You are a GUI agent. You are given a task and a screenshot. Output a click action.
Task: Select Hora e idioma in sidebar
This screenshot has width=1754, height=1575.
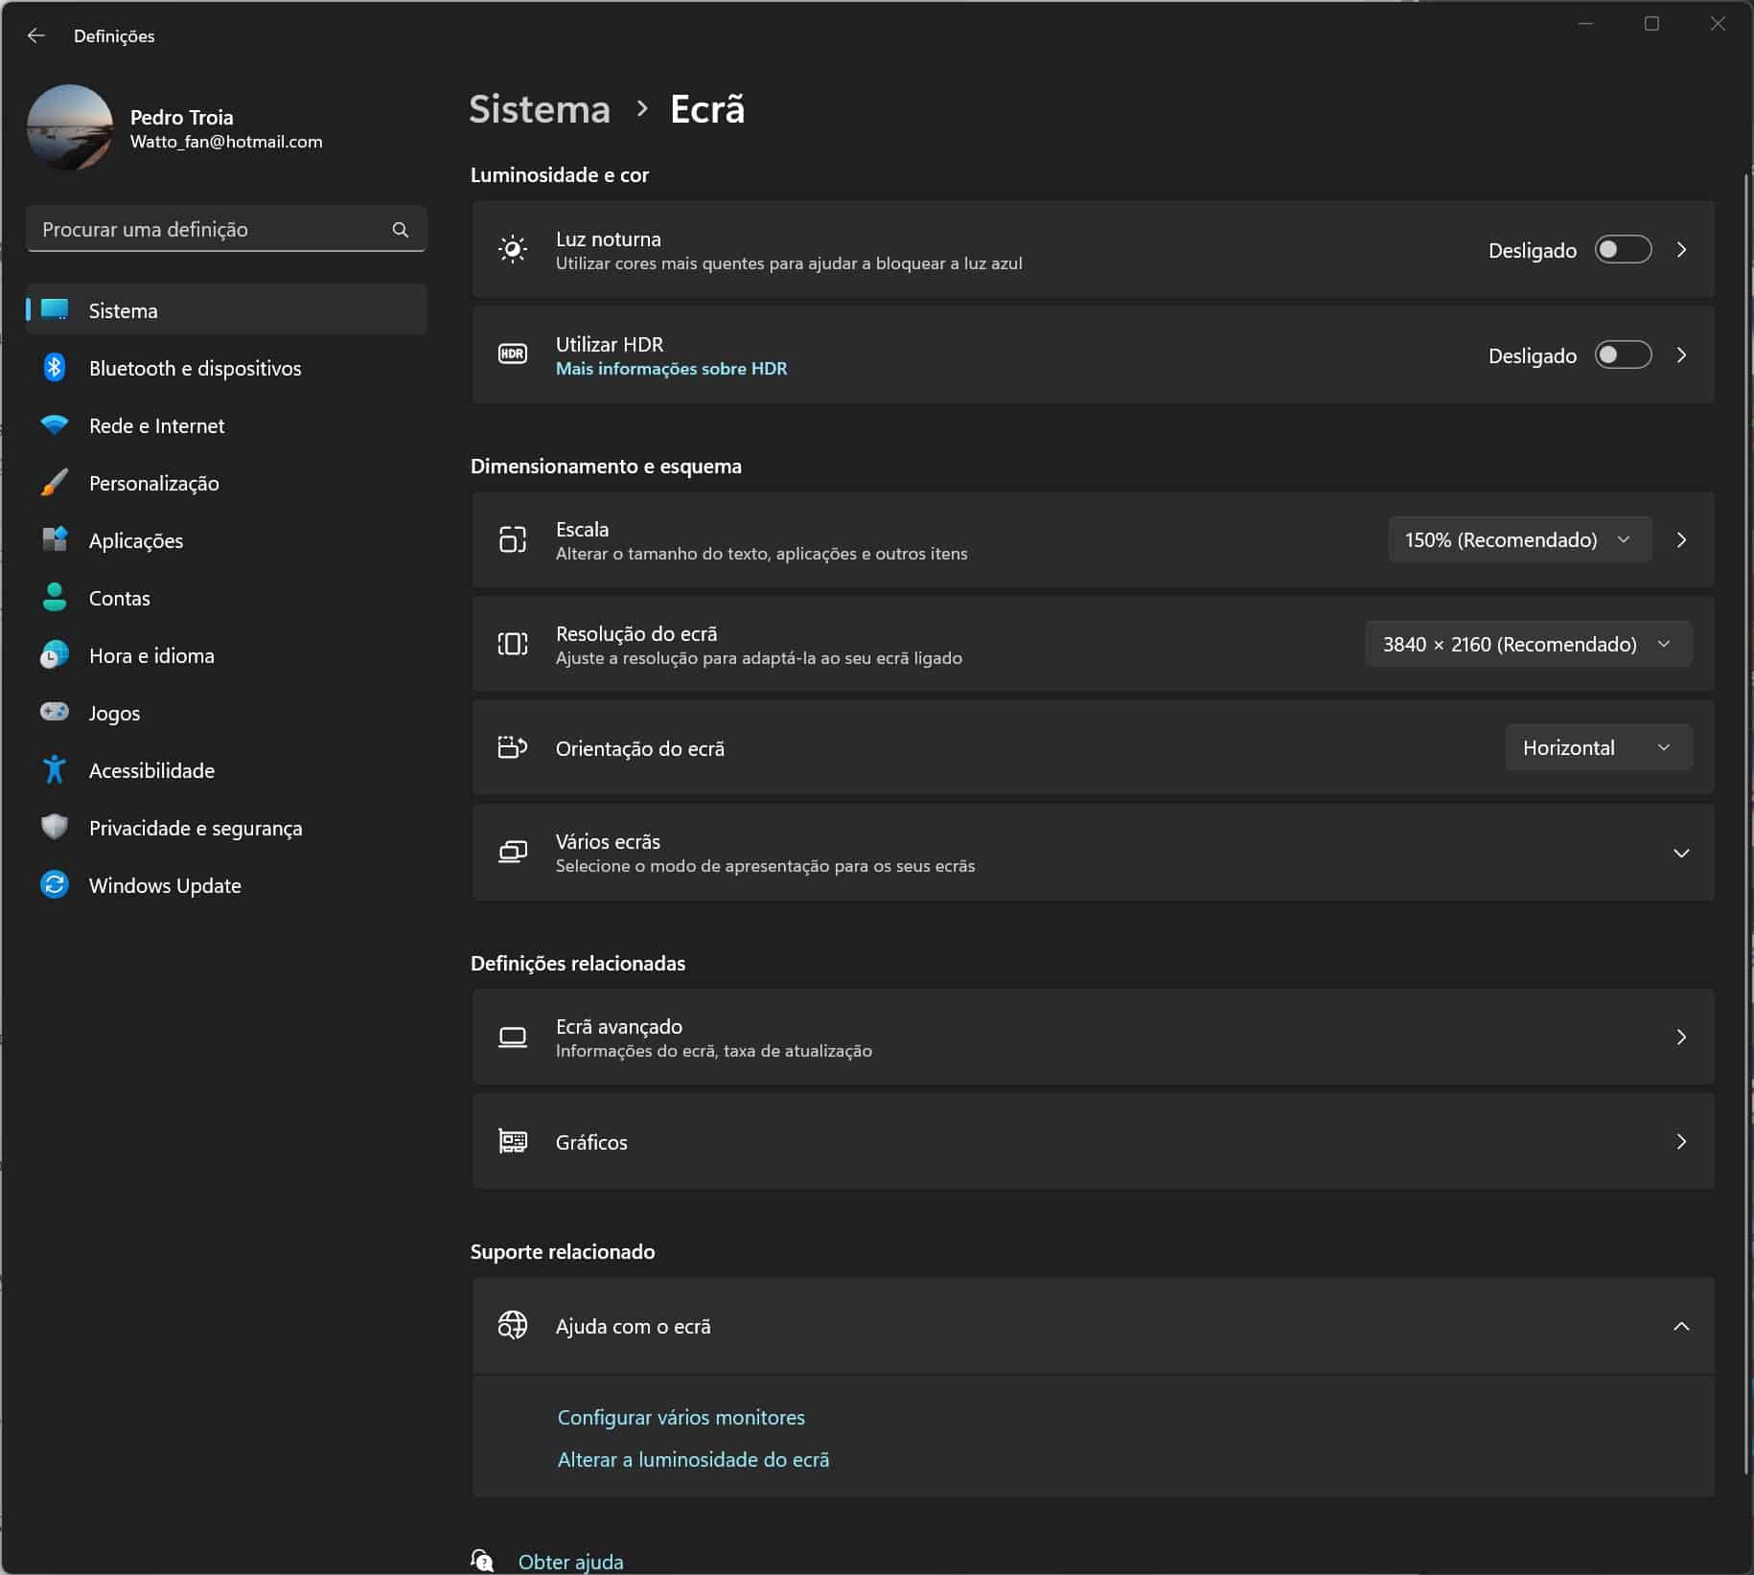point(151,655)
